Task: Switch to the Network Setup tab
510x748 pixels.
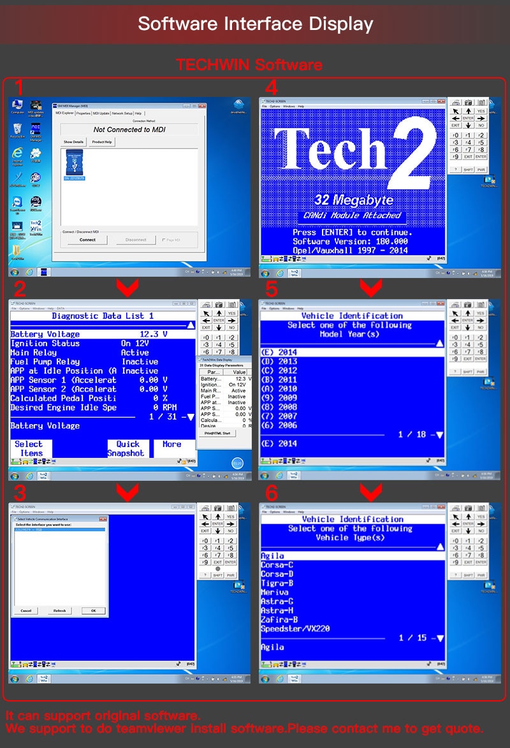Action: pos(122,114)
